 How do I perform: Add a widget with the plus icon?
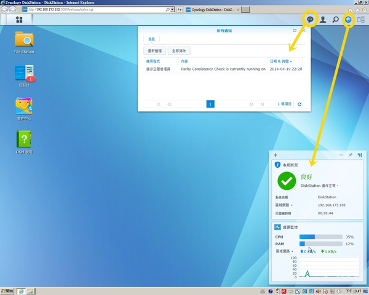pyautogui.click(x=276, y=155)
